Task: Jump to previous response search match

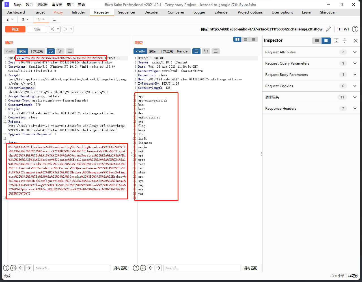Action: point(151,268)
